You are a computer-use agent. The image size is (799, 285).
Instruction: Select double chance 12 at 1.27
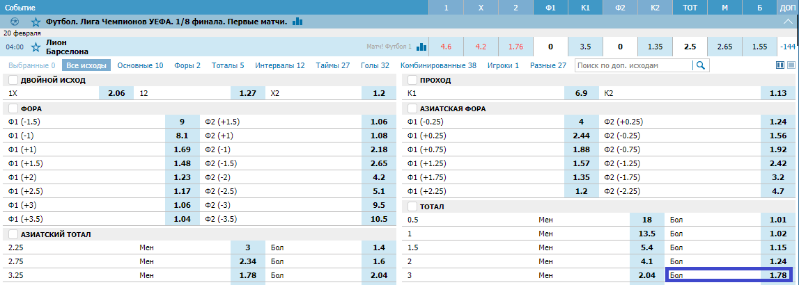pos(248,93)
